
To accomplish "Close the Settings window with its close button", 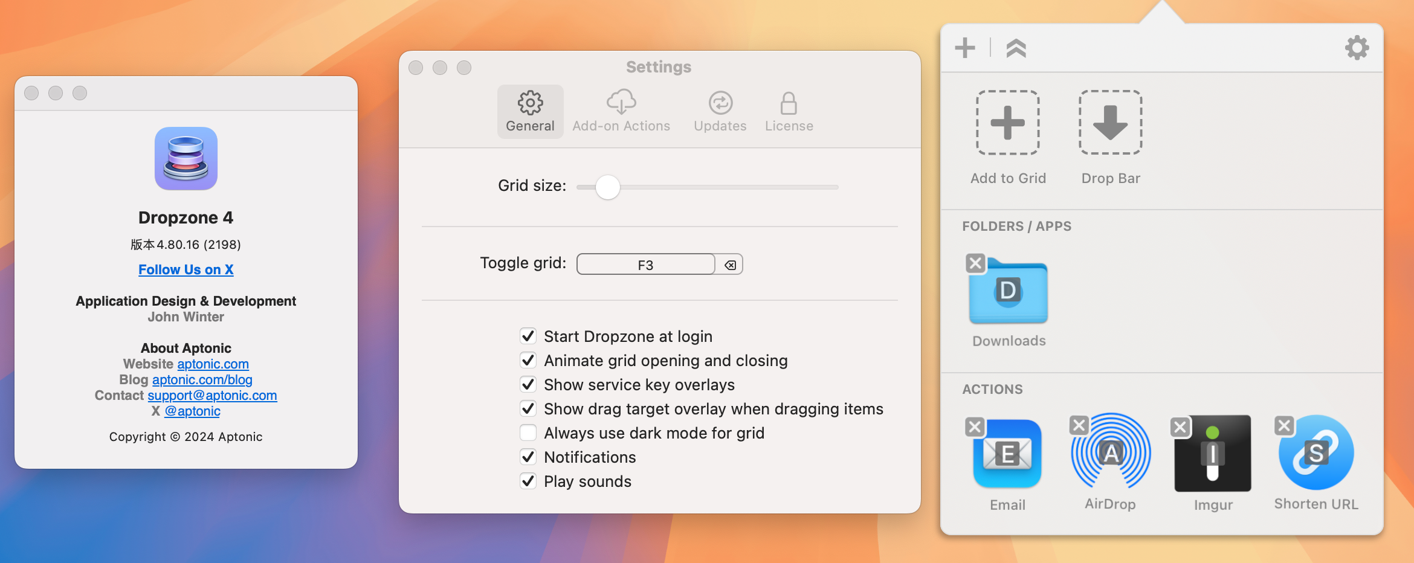I will 416,68.
